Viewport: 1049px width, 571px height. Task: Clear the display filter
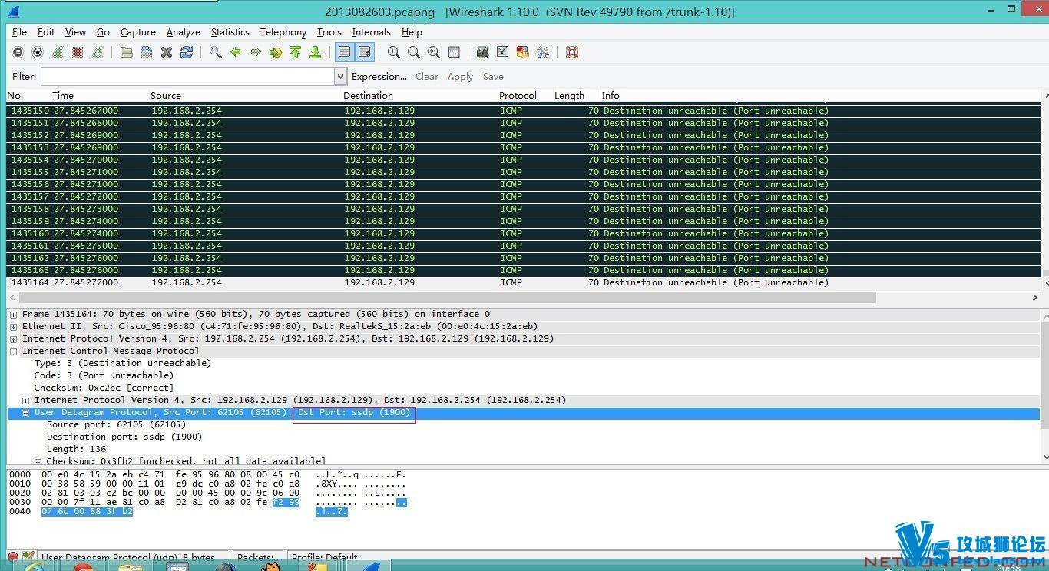427,76
